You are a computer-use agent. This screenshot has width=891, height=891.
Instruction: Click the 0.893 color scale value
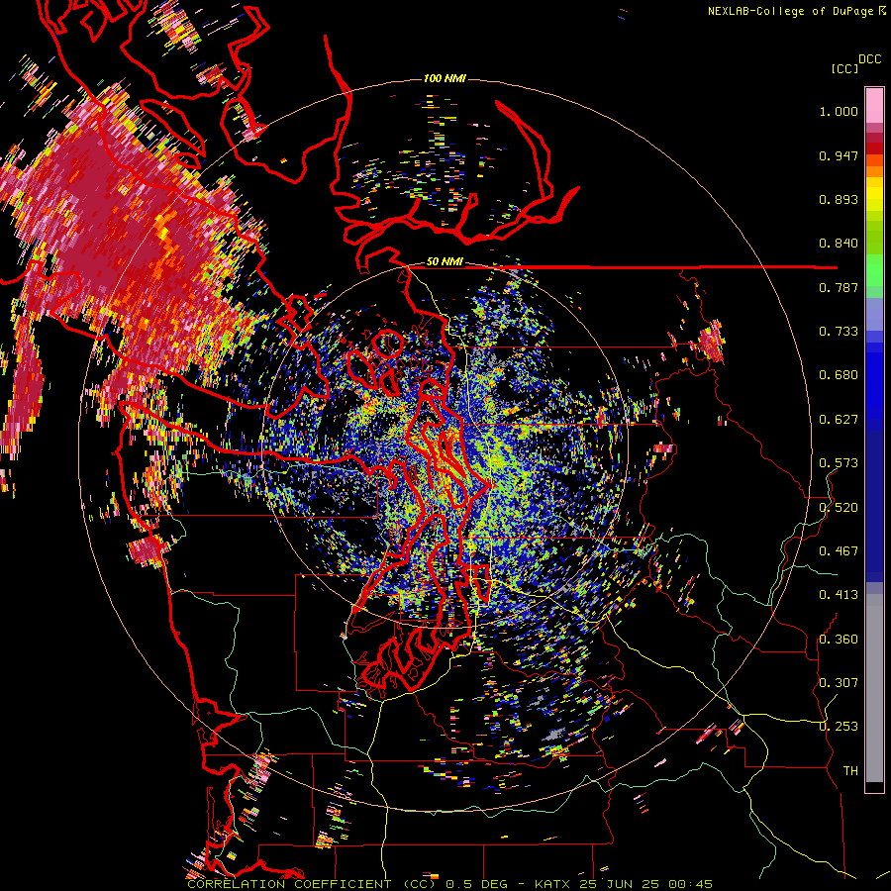click(x=839, y=199)
